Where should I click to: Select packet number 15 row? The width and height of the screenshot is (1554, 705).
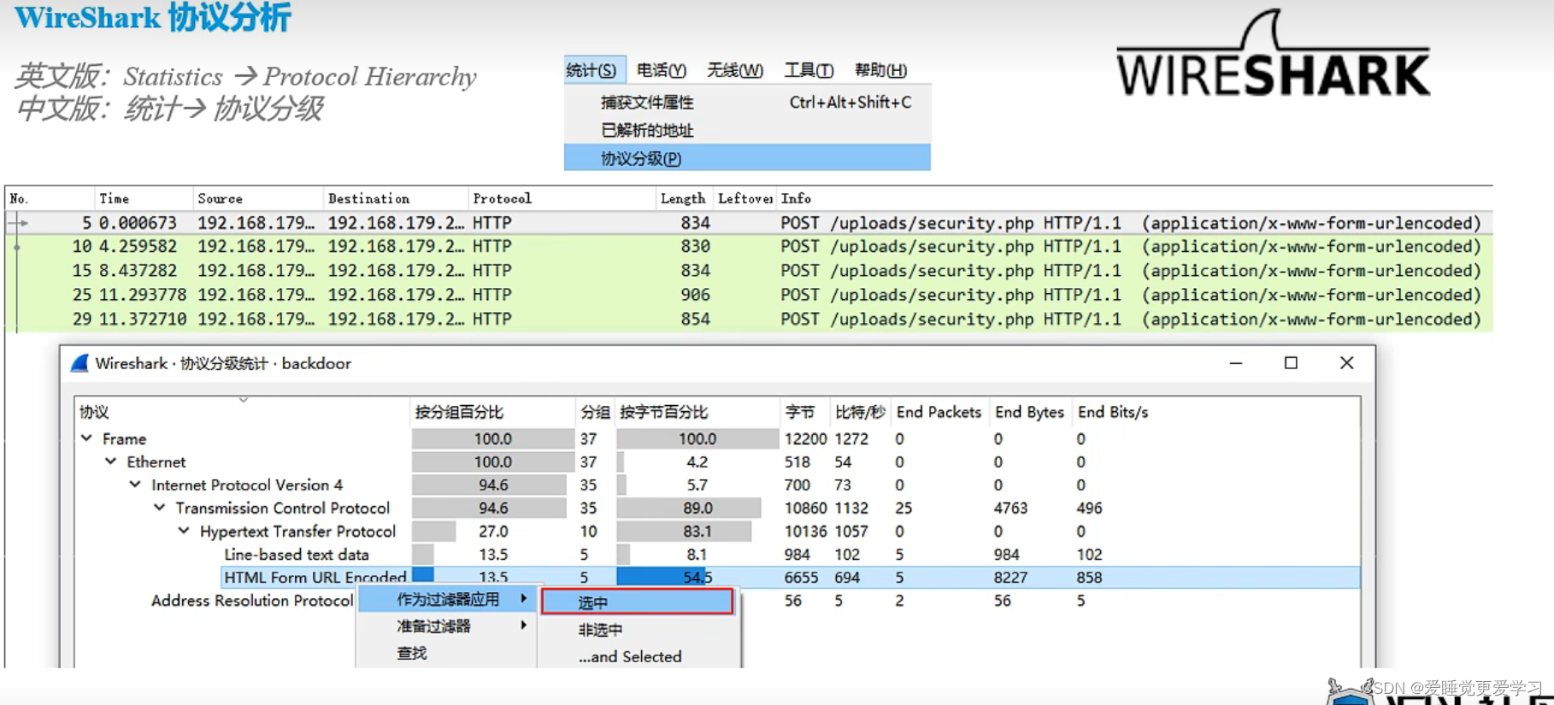(x=749, y=271)
